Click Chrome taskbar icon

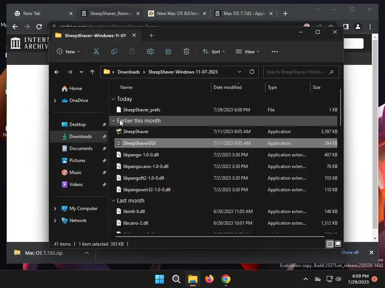[x=226, y=279]
